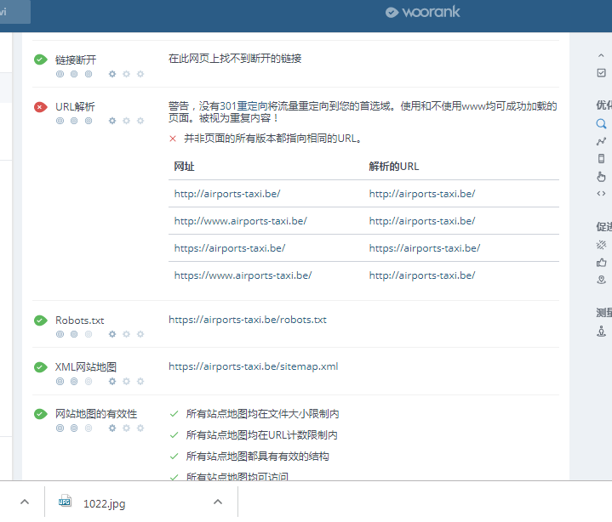Click the URL解析 criterion title
The height and width of the screenshot is (522, 612).
coord(75,107)
